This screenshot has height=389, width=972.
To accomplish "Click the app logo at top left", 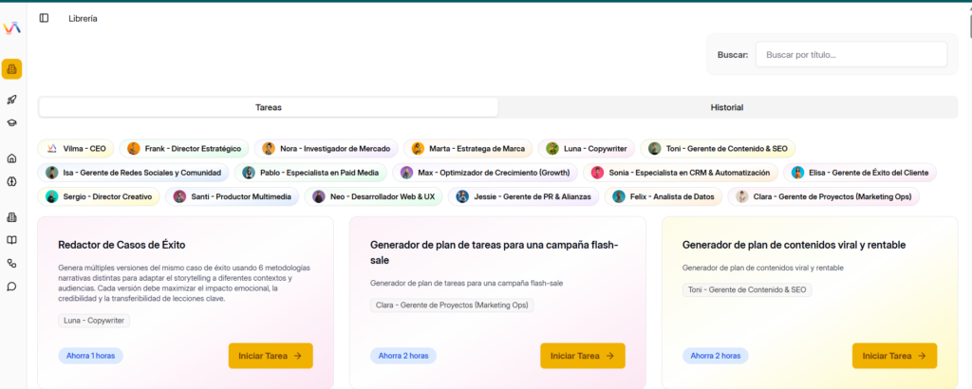I will click(x=11, y=26).
